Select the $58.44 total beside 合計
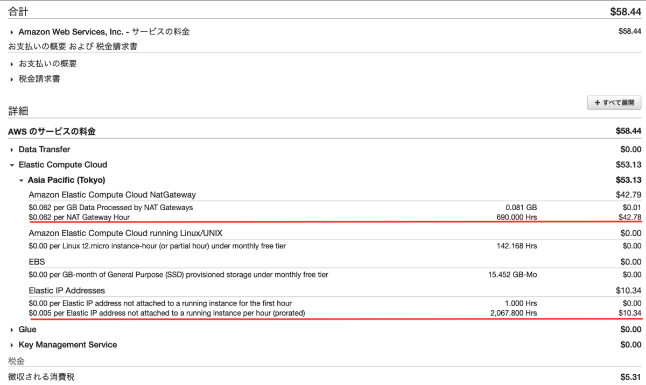Viewport: 646px width, 385px height. (626, 11)
